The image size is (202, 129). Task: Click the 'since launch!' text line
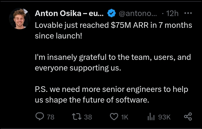coord(59,36)
